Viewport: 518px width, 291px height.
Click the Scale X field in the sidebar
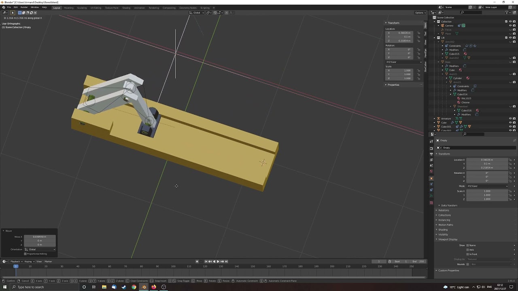click(401, 70)
